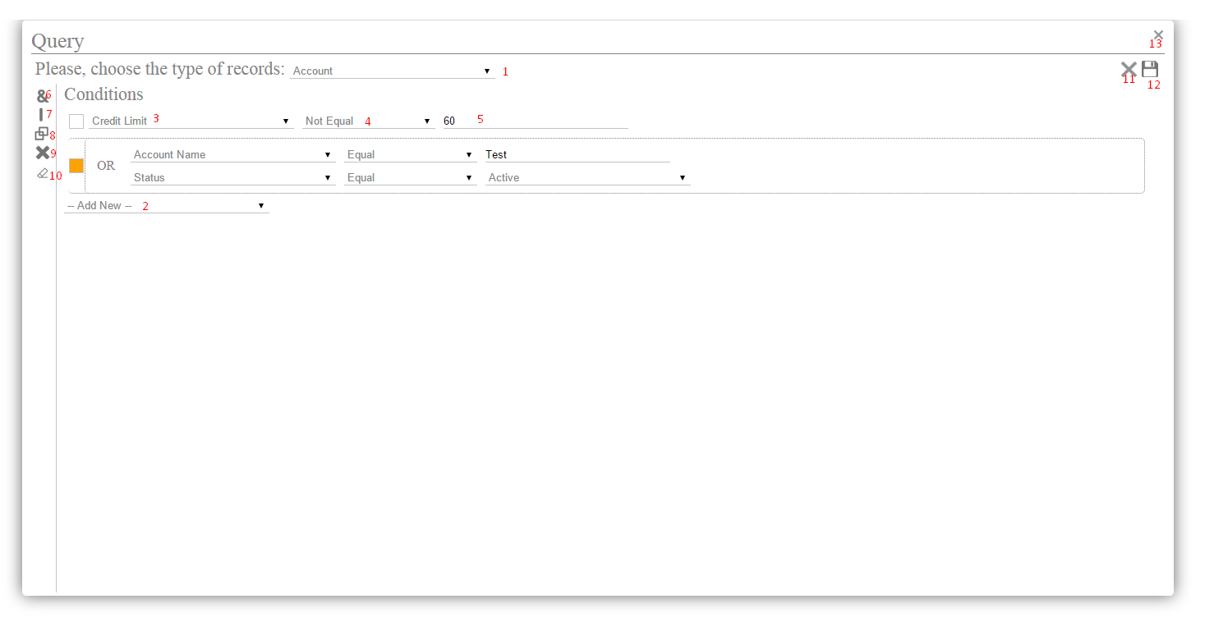Open Equal operator dropdown in Status row
Viewport: 1214px width, 622px height.
pyautogui.click(x=410, y=178)
